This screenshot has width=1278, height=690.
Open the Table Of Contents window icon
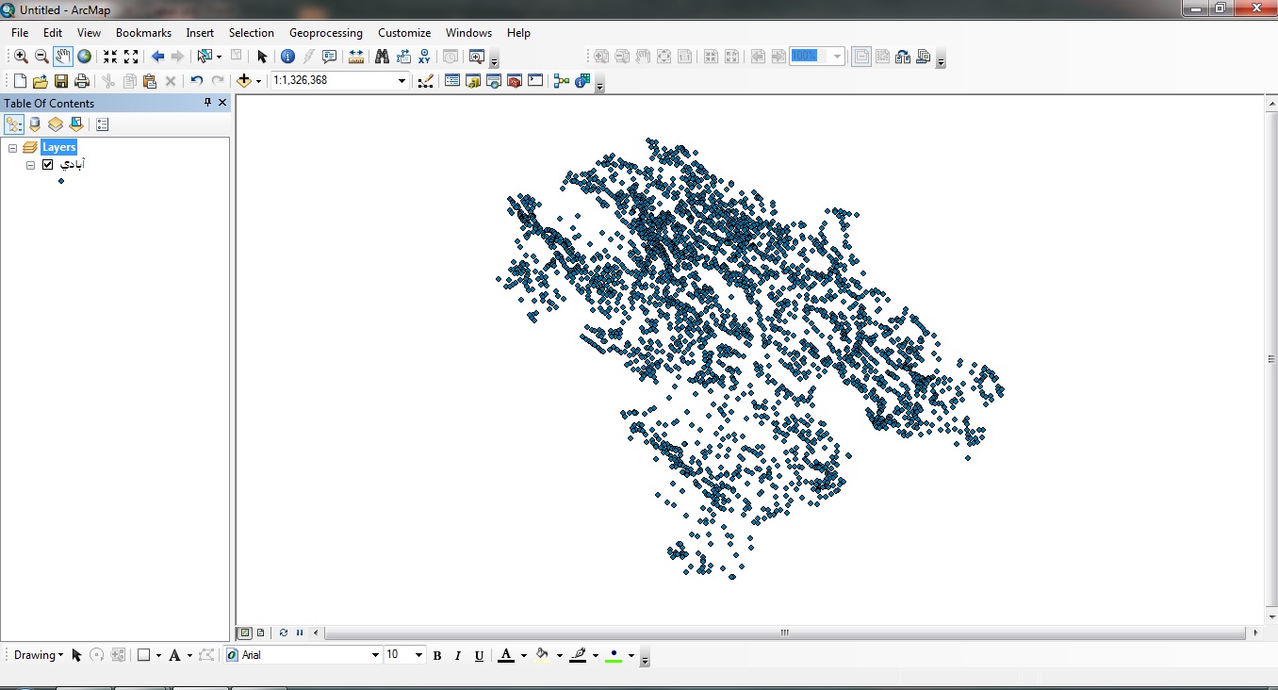[452, 81]
